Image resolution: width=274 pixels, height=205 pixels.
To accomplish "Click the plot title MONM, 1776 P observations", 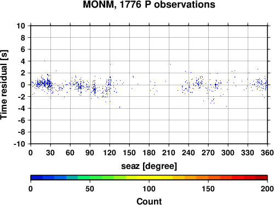I will pos(149,4).
